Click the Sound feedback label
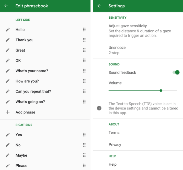Viewport: 183px width, 170px height. (x=122, y=73)
